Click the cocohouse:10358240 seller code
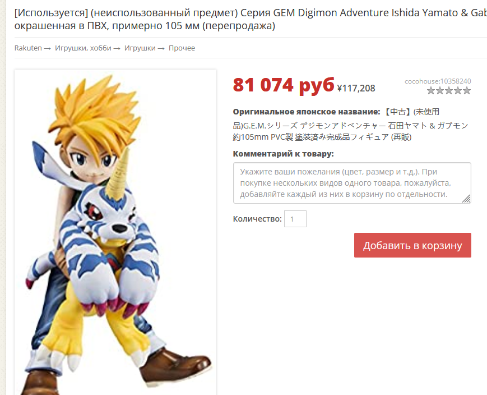The image size is (487, 395). [x=438, y=81]
